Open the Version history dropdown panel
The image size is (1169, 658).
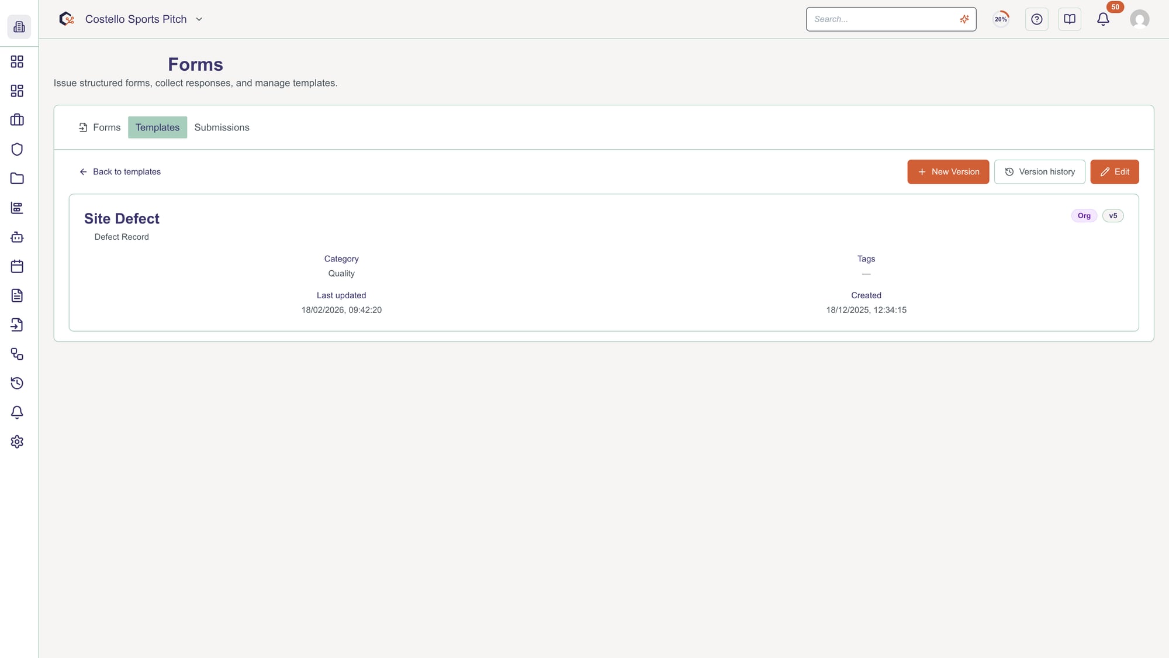click(1040, 171)
